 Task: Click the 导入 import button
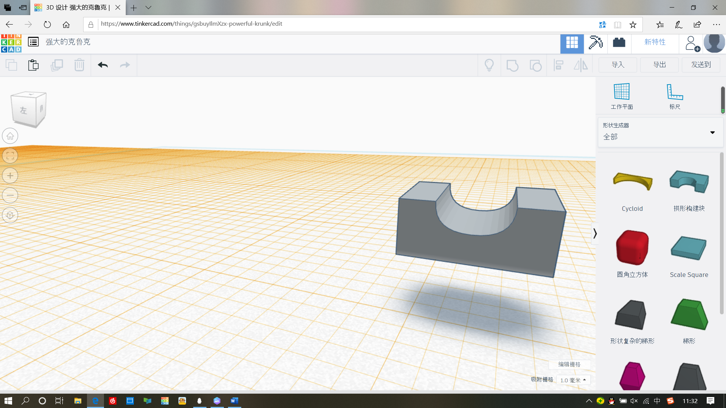click(618, 65)
